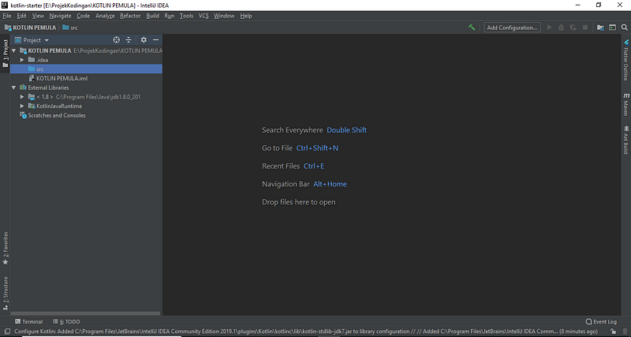631x337 pixels.
Task: Click the Project panel horizontal scrollbar
Action: coord(85,313)
